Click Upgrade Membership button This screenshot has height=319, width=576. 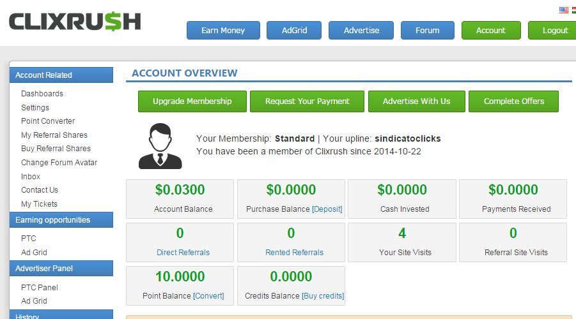192,101
